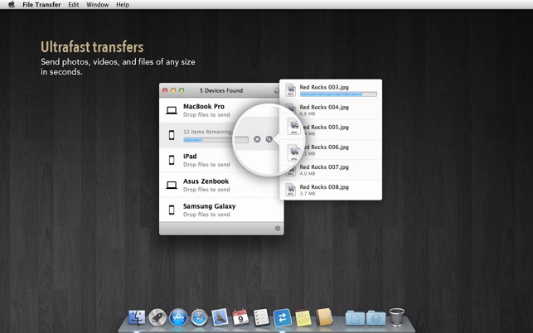Select the iPad device row

pyautogui.click(x=221, y=161)
